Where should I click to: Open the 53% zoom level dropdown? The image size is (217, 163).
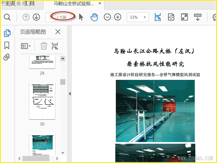pyautogui.click(x=138, y=17)
